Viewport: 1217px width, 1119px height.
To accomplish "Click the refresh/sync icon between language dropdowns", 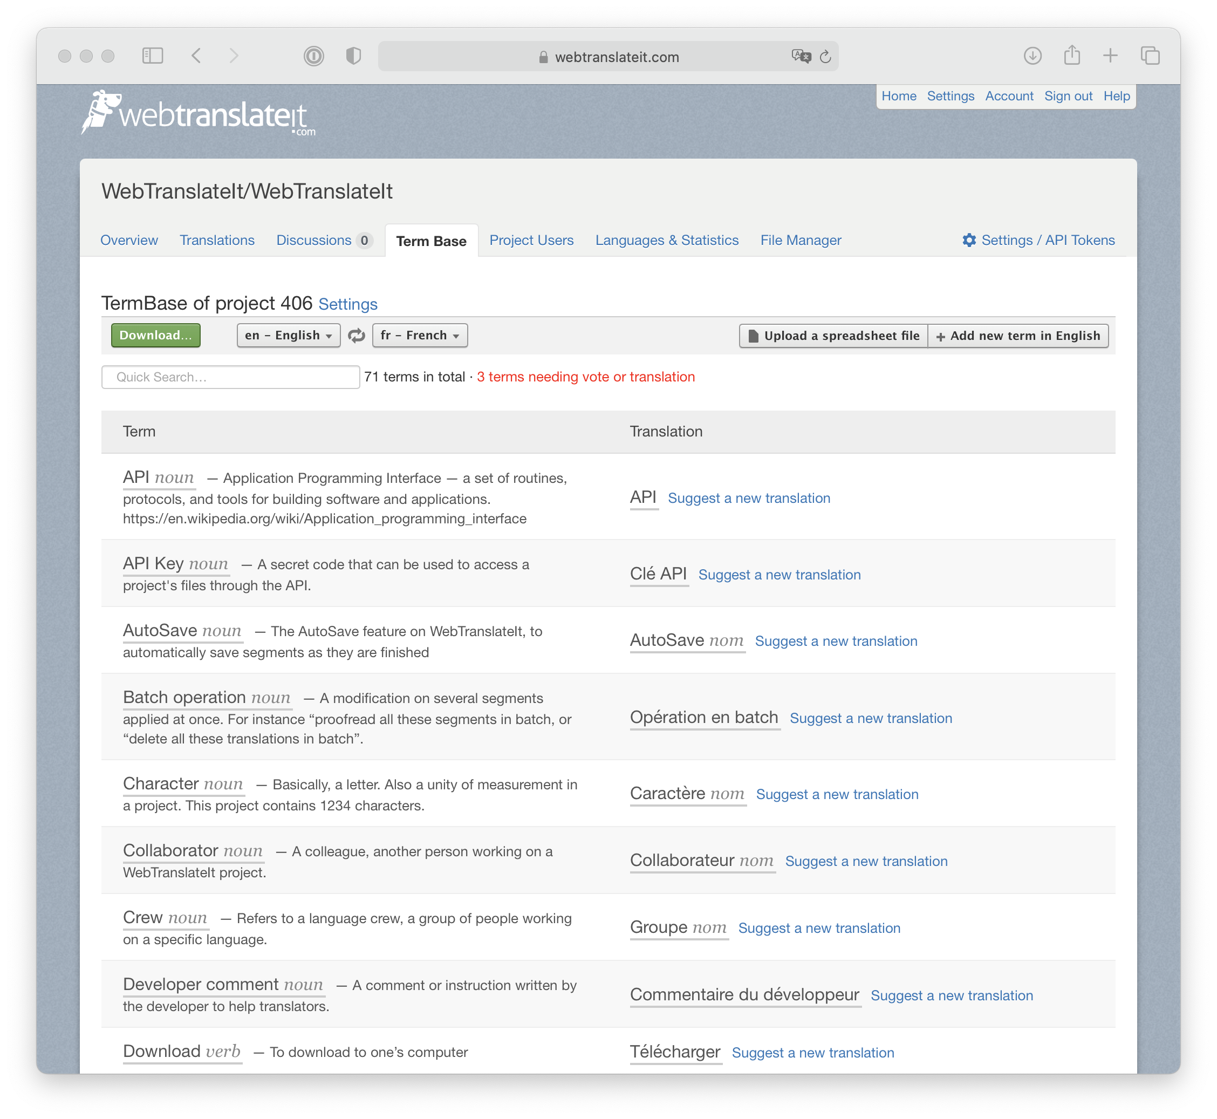I will tap(357, 336).
